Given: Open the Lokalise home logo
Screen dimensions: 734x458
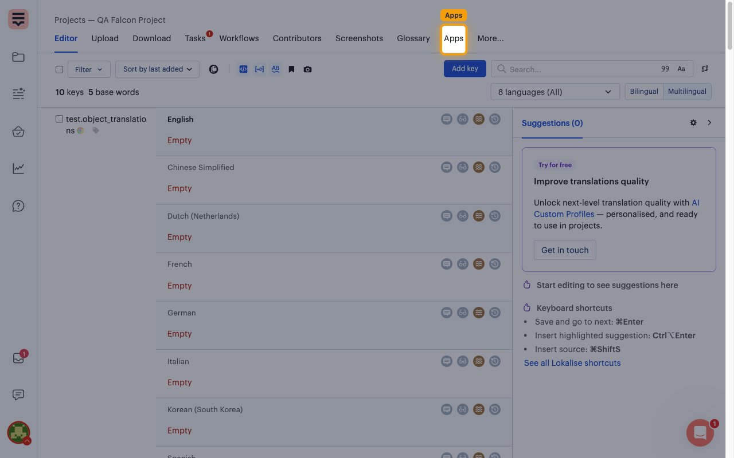Looking at the screenshot, I should click(x=18, y=19).
